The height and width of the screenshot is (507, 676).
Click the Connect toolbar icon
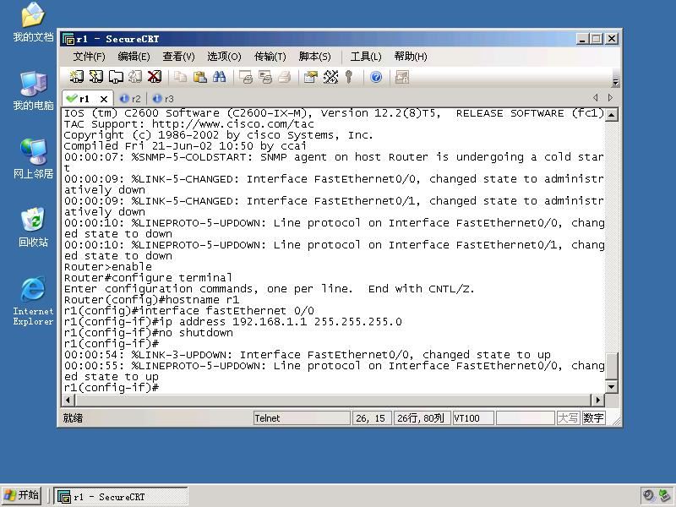[77, 77]
